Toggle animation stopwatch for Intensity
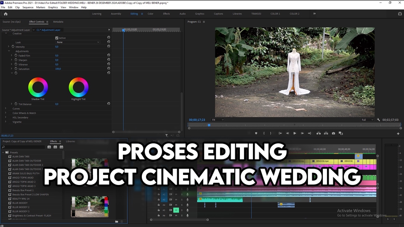404x227 pixels. point(13,47)
